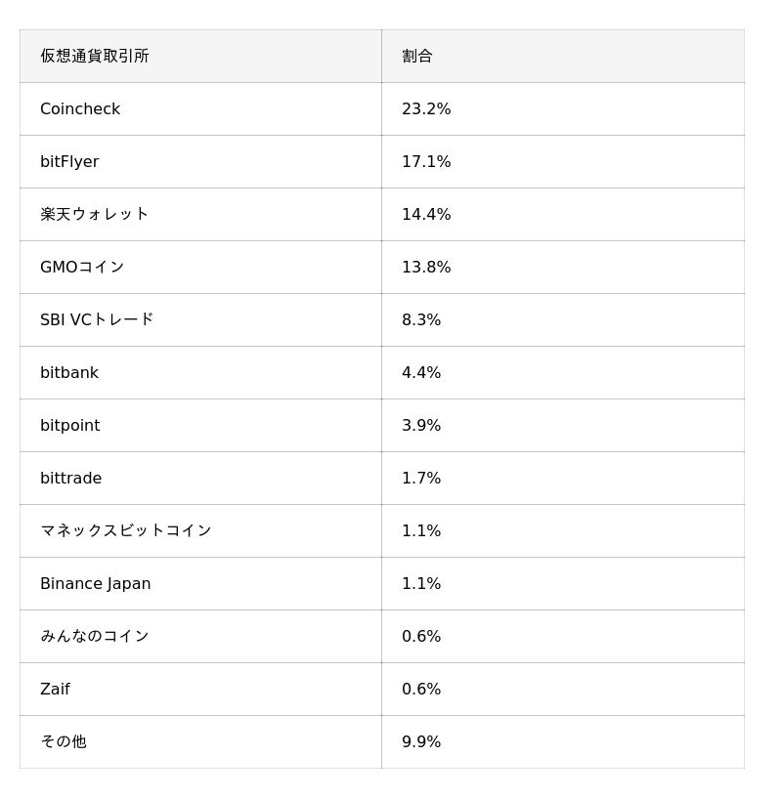Select the 8.3% percentage cell
The image size is (782, 798).
421,320
